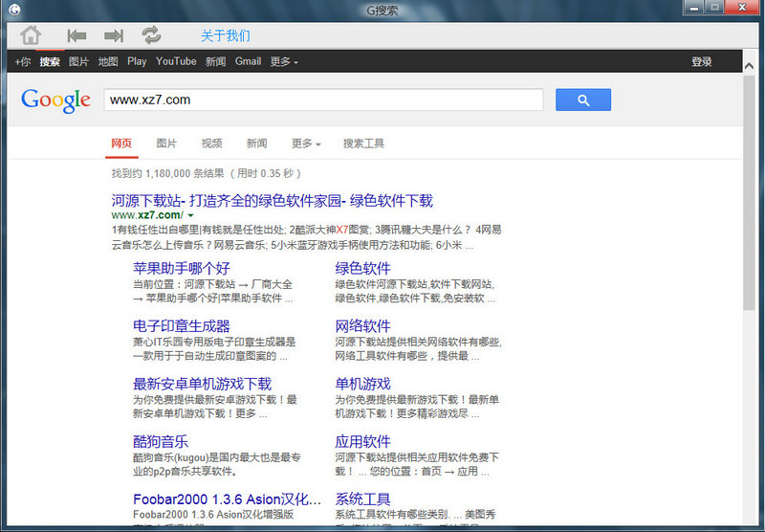Open 图片 in black navigation bar
Image resolution: width=765 pixels, height=532 pixels.
pos(78,61)
